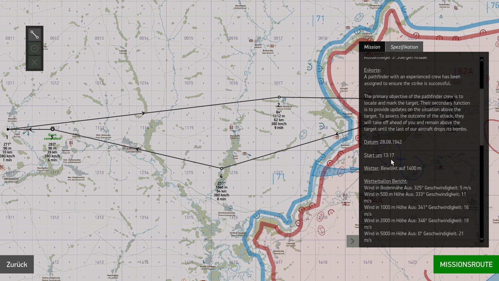499x281 pixels.
Task: Click the blue unit oval icon near 0920
Action: point(359,18)
